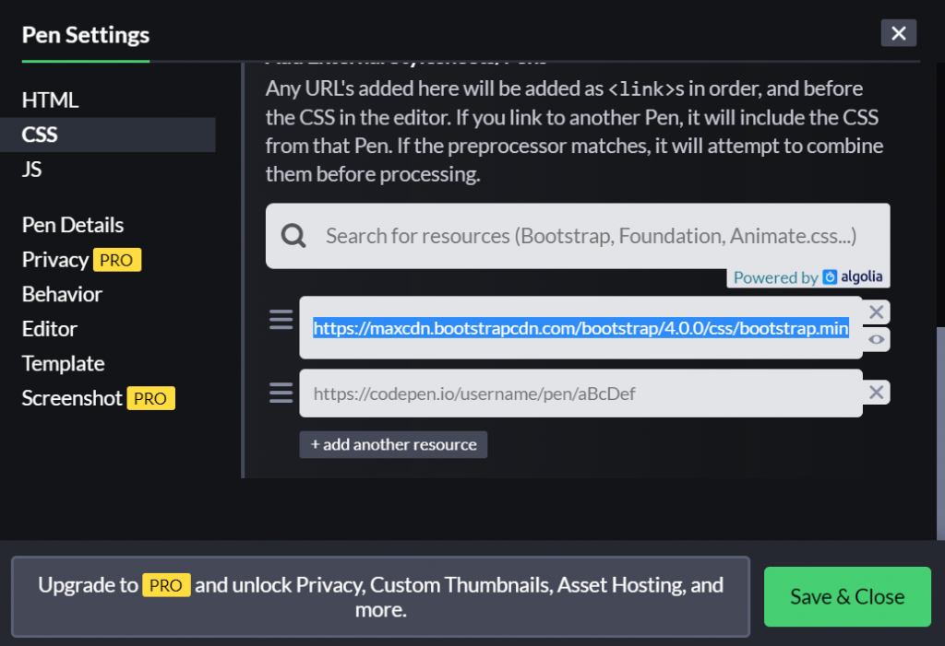Viewport: 945px width, 646px height.
Task: Open Pen Details section
Action: pyautogui.click(x=73, y=225)
